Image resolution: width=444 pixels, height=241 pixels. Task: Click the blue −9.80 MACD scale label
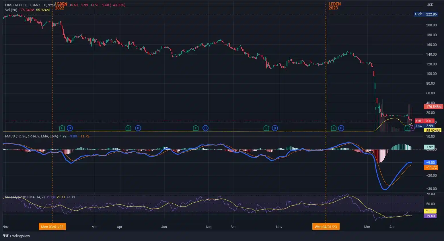point(430,162)
